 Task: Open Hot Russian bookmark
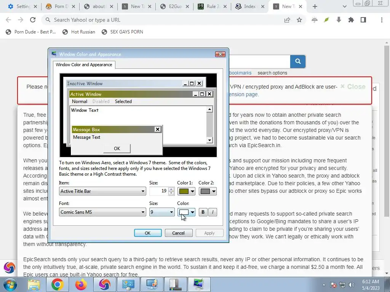click(79, 32)
